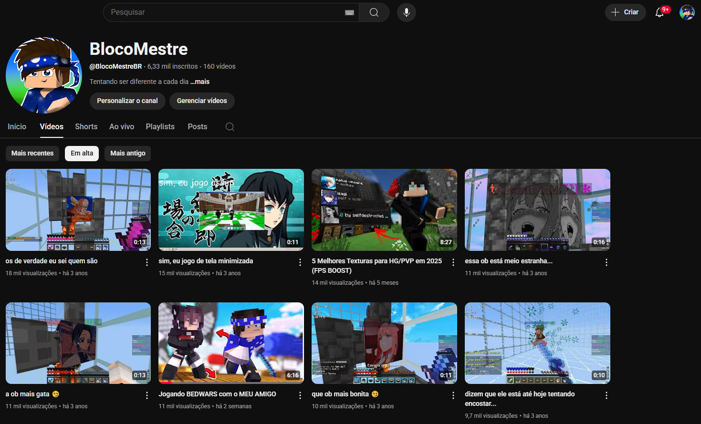This screenshot has height=424, width=701.
Task: Open thumbnail of 'essa ob está meio estranha...'
Action: coord(538,210)
